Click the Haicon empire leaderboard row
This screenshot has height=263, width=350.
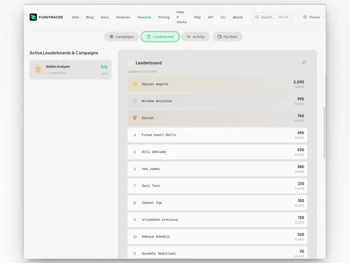(x=217, y=84)
